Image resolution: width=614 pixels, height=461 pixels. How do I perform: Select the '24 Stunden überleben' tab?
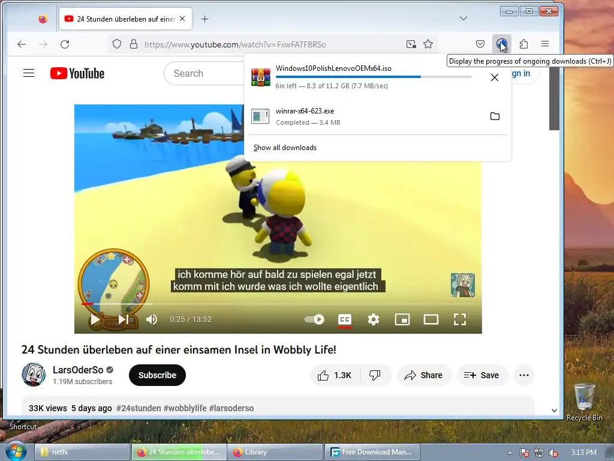pos(125,19)
